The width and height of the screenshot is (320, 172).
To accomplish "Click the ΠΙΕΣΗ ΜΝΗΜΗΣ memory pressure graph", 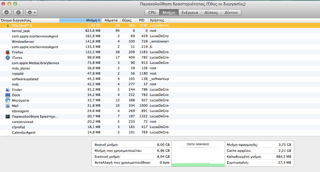I will 198,154.
